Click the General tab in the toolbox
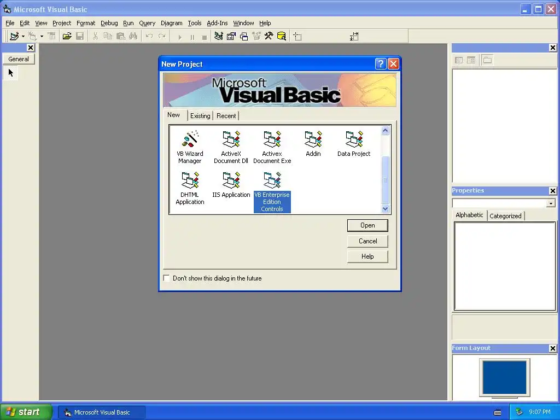 pyautogui.click(x=19, y=59)
